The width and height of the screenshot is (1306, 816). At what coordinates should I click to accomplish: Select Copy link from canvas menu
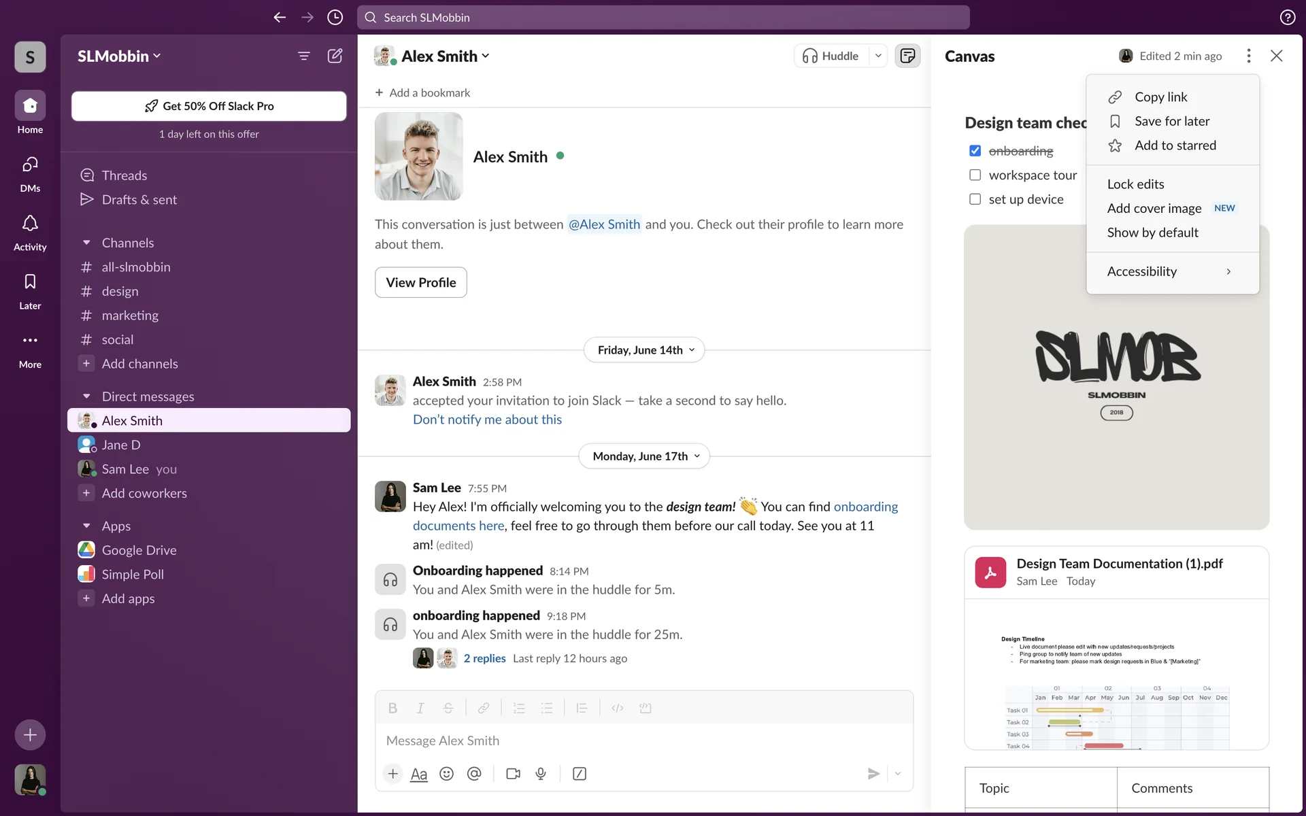[x=1160, y=97]
